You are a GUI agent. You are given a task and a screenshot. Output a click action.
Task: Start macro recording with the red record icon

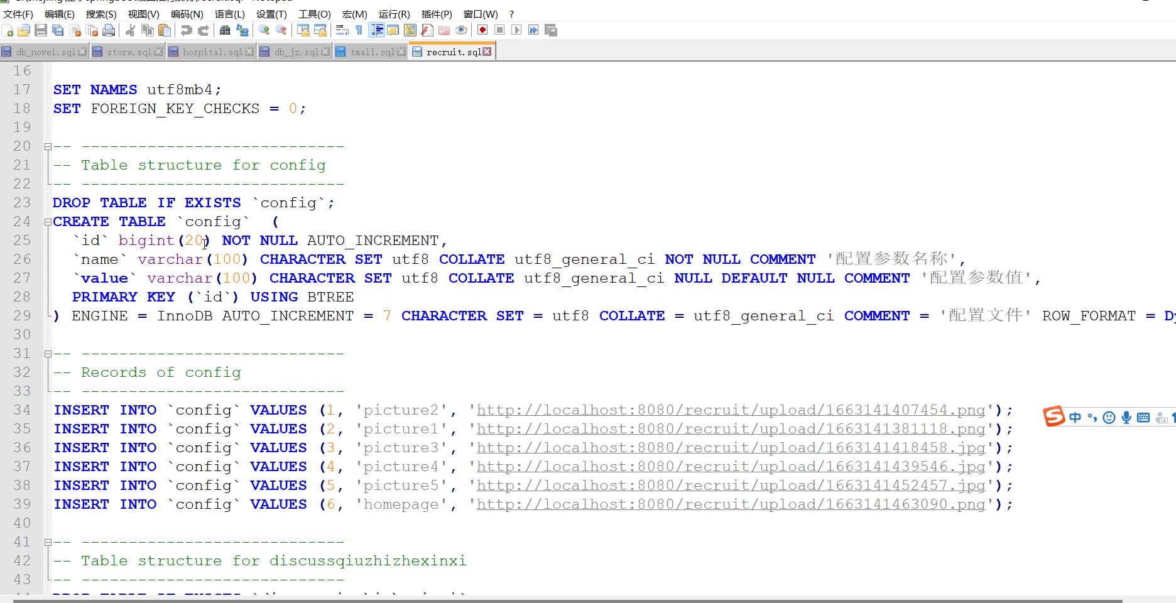(482, 30)
